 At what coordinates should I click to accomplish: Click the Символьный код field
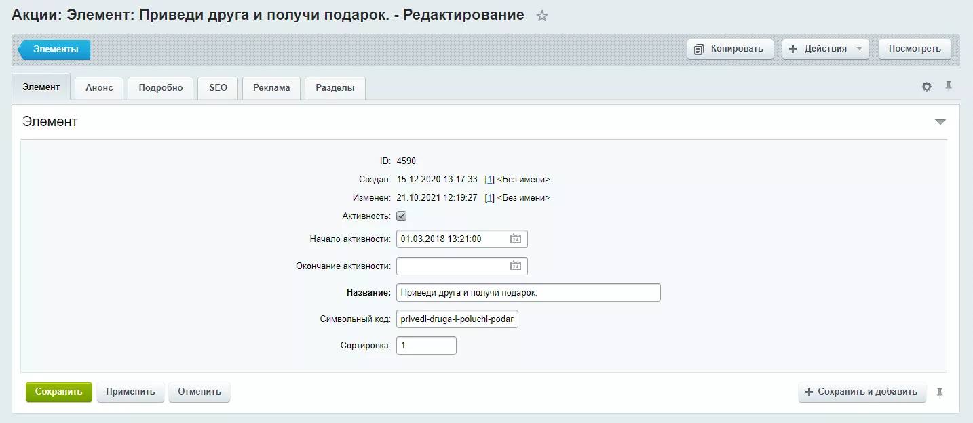click(x=457, y=319)
